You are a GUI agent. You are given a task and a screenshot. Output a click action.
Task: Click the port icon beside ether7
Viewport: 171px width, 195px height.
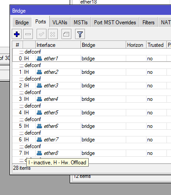39,140
